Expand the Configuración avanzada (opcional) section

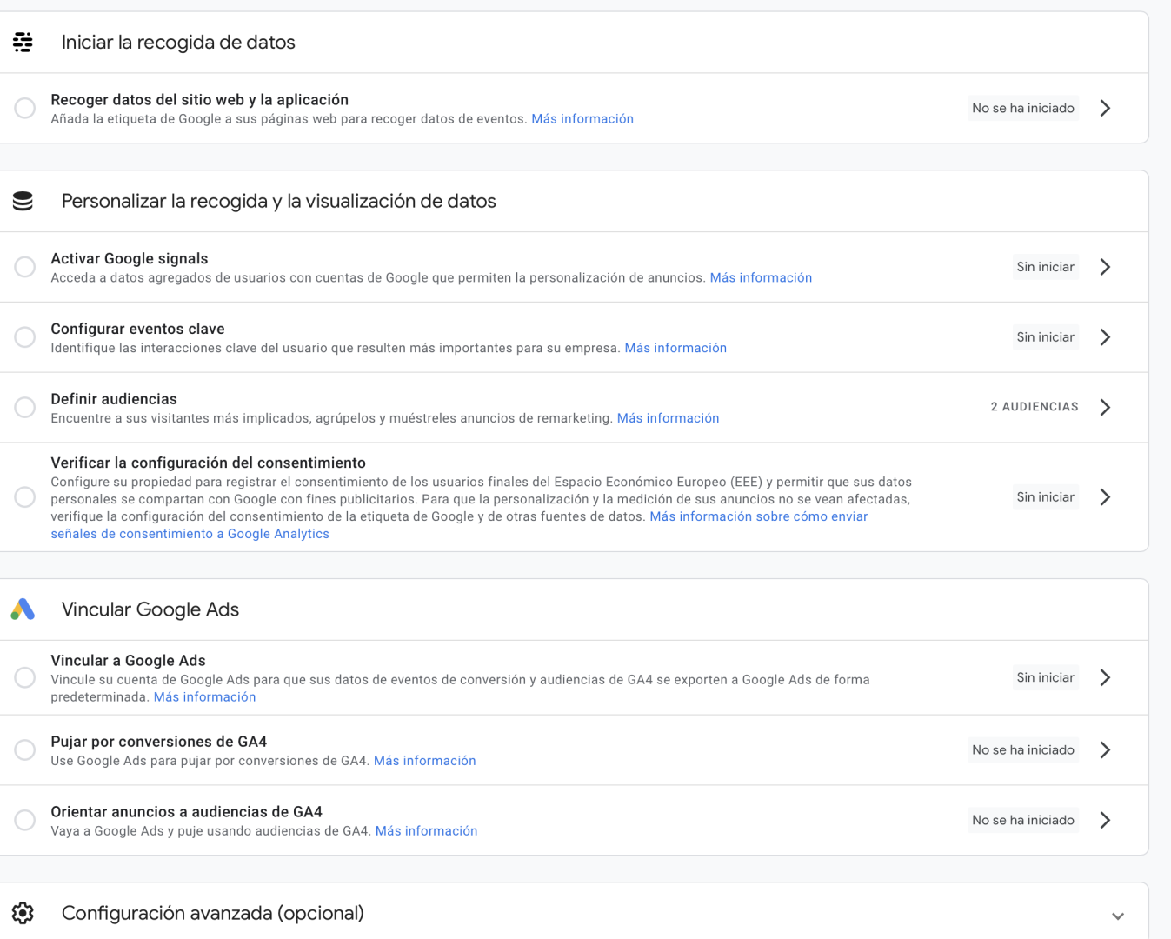click(1118, 916)
